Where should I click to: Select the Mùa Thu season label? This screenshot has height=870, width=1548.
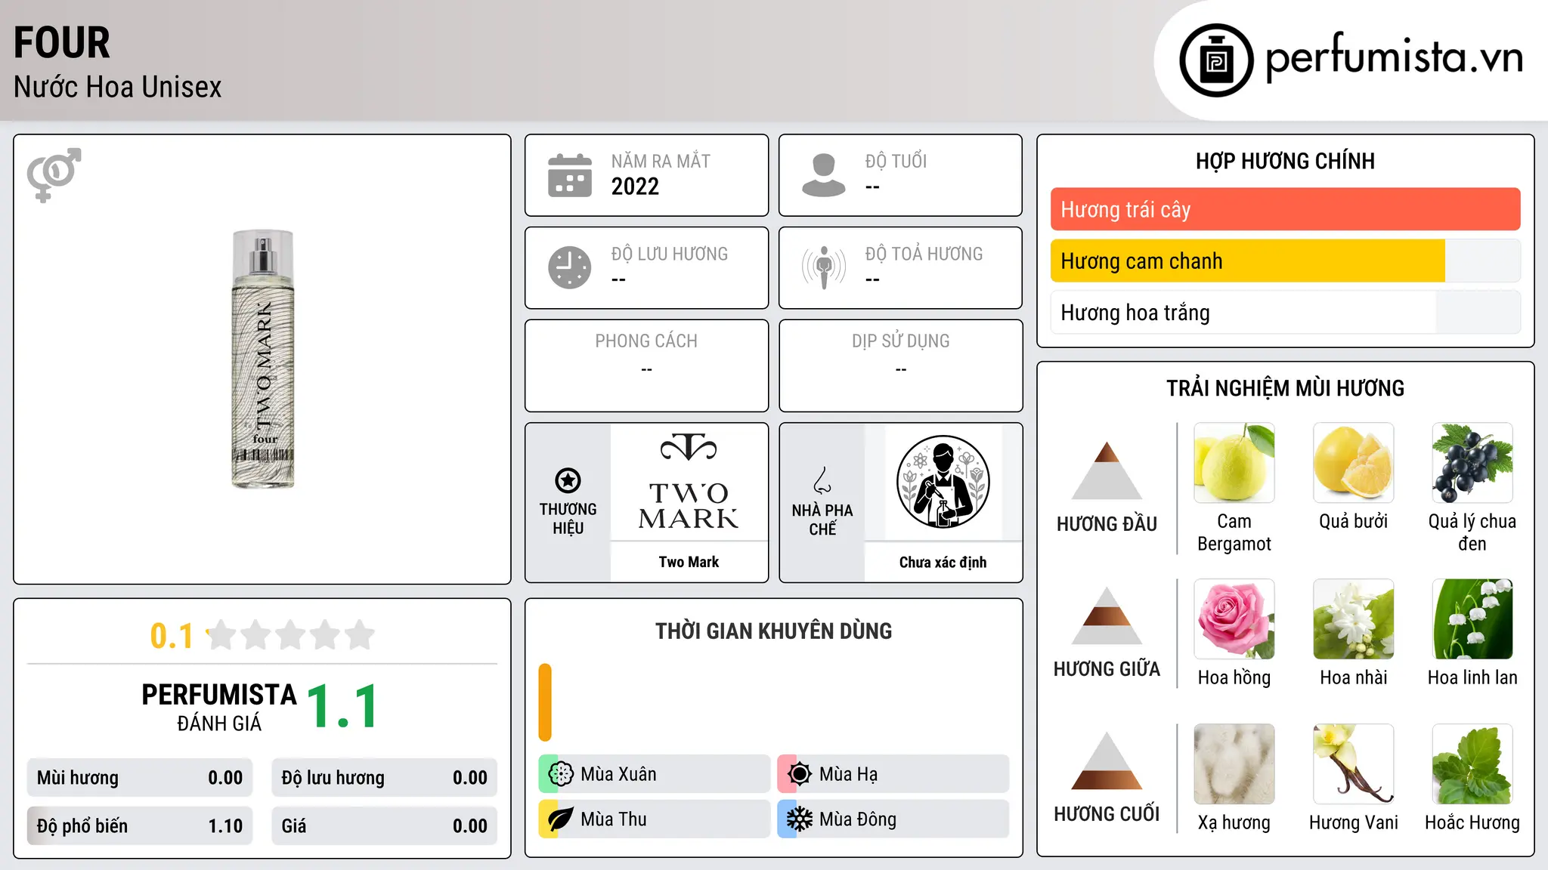click(x=614, y=819)
